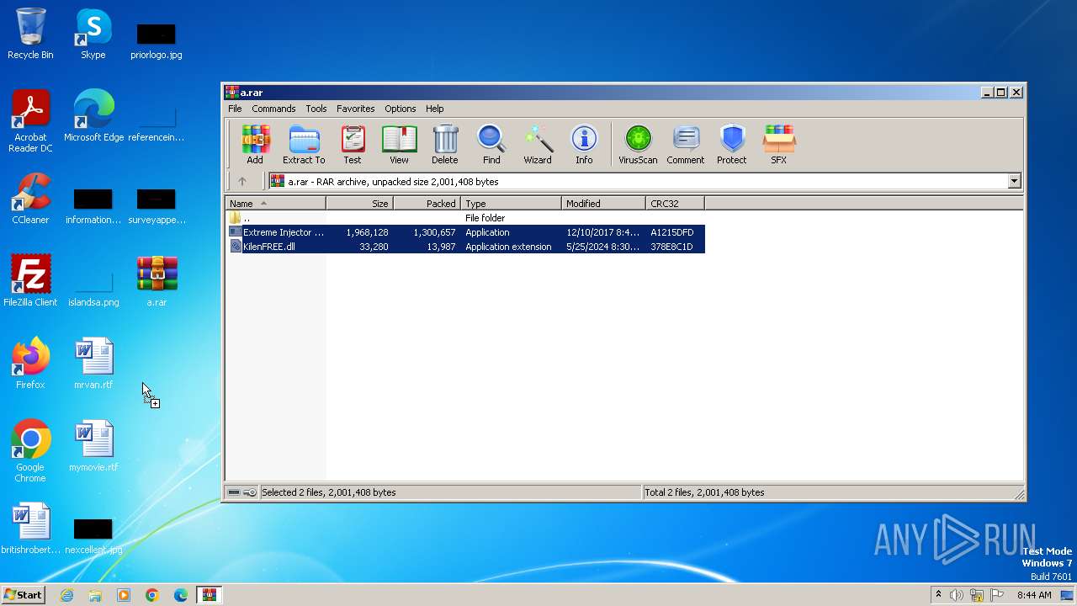Launch the Wizard tool
The width and height of the screenshot is (1077, 606).
[538, 145]
